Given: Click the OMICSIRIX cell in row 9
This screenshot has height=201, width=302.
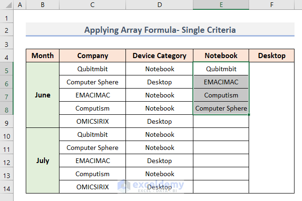Looking at the screenshot, I should pos(93,121).
